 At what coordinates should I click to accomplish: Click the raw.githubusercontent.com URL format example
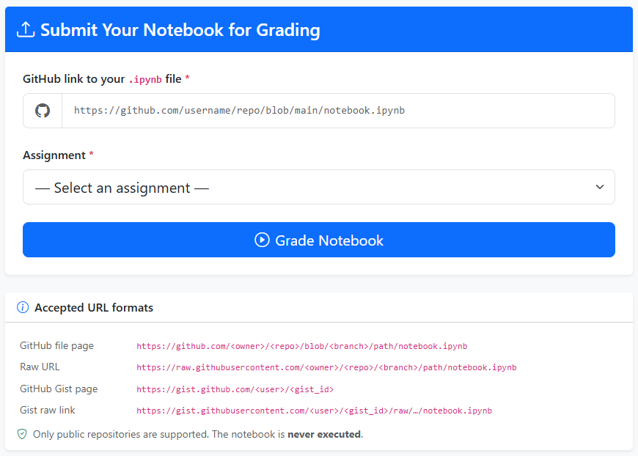pos(326,367)
